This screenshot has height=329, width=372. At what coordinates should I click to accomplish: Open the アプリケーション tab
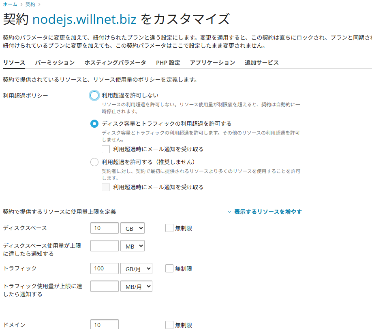pyautogui.click(x=212, y=63)
